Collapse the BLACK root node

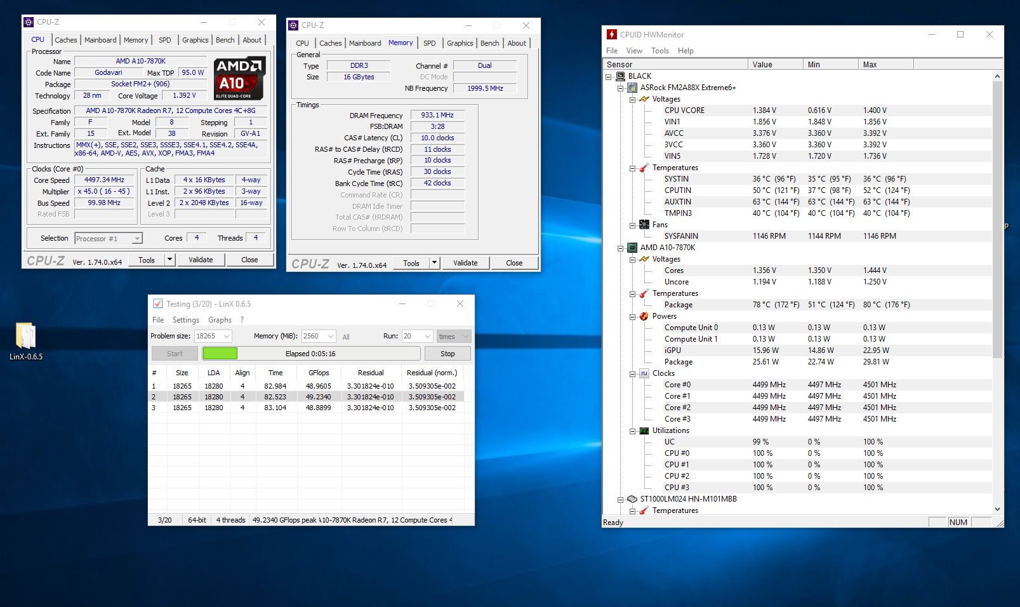pos(608,76)
